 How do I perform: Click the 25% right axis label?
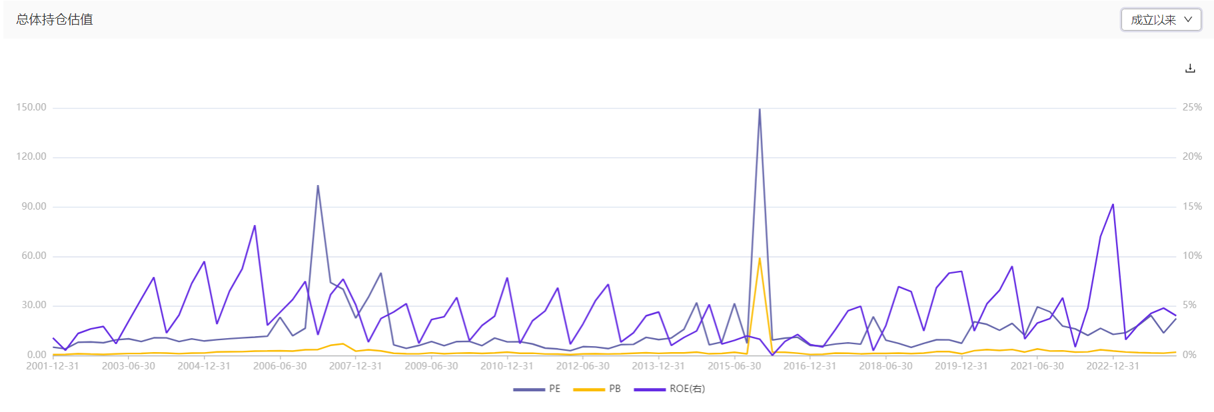point(1192,107)
